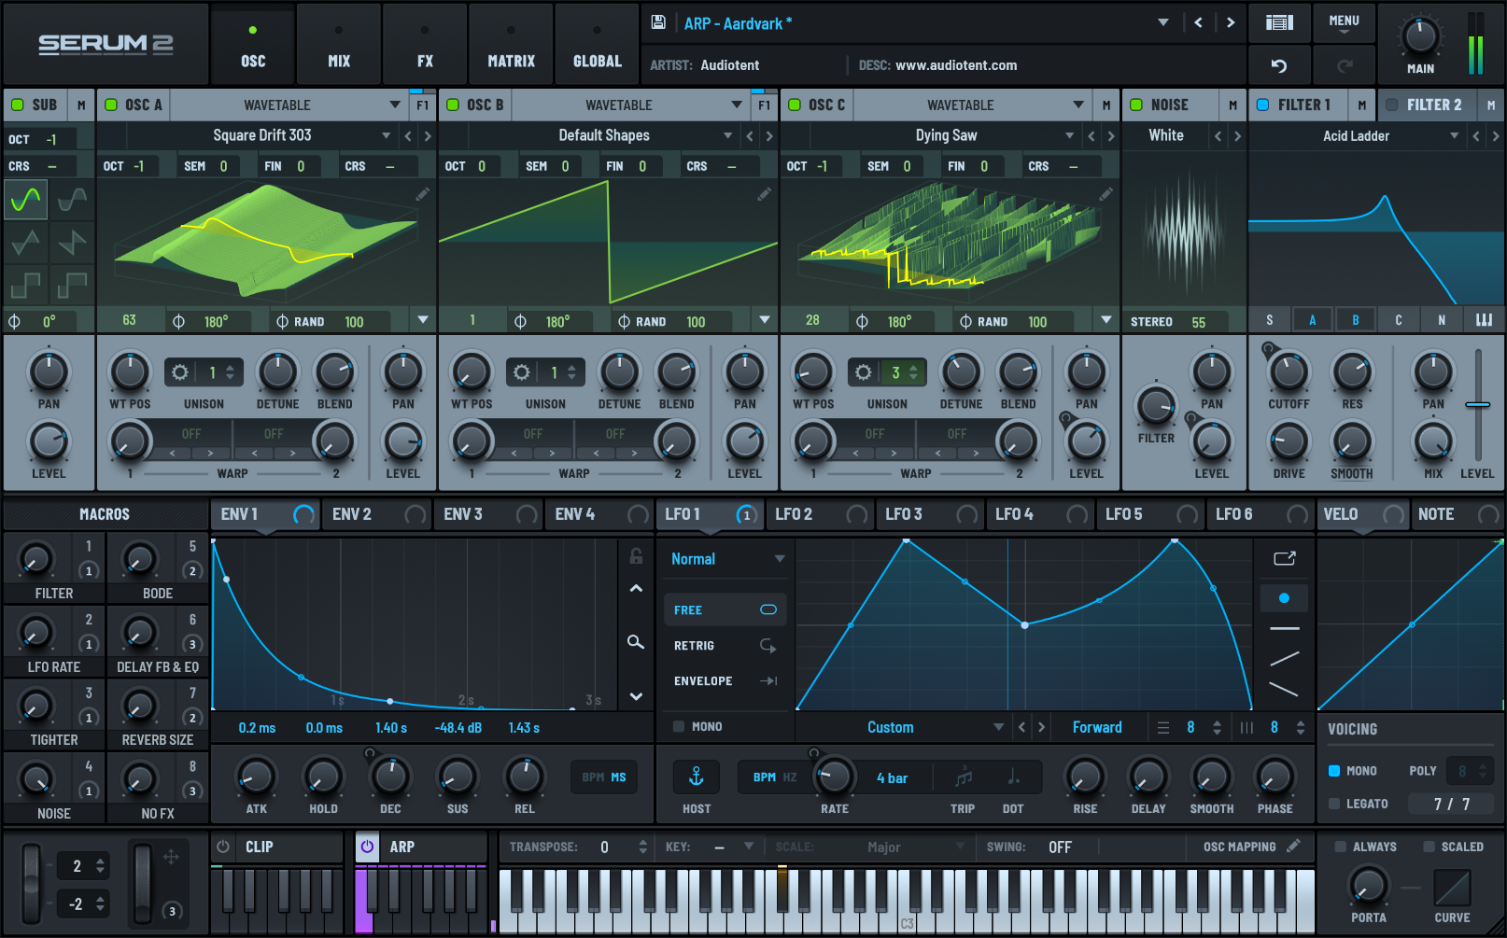Load the previous preset with the left arrow

(1198, 22)
